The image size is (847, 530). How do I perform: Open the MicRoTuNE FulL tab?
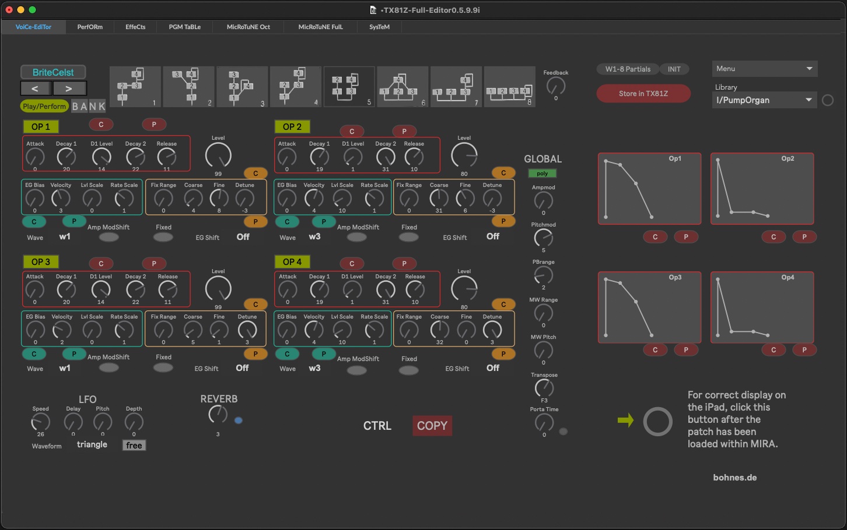(320, 27)
